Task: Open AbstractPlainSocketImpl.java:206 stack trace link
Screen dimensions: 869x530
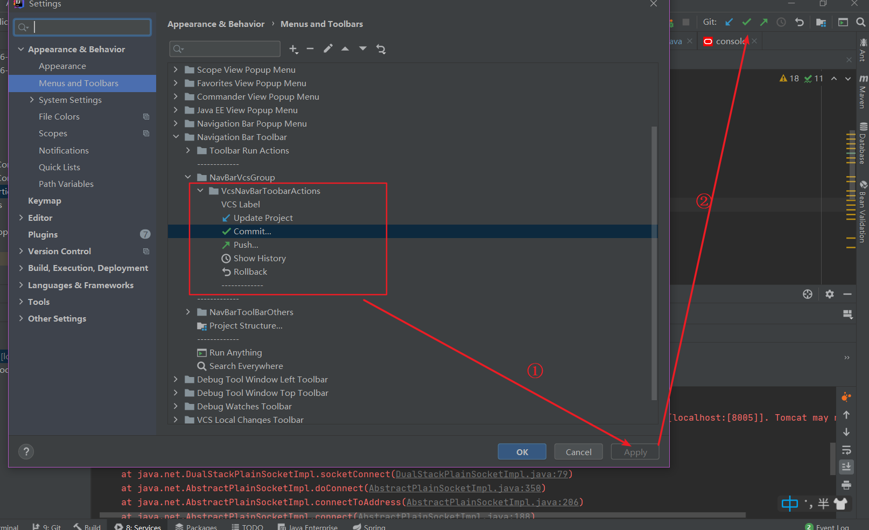Action: (493, 502)
